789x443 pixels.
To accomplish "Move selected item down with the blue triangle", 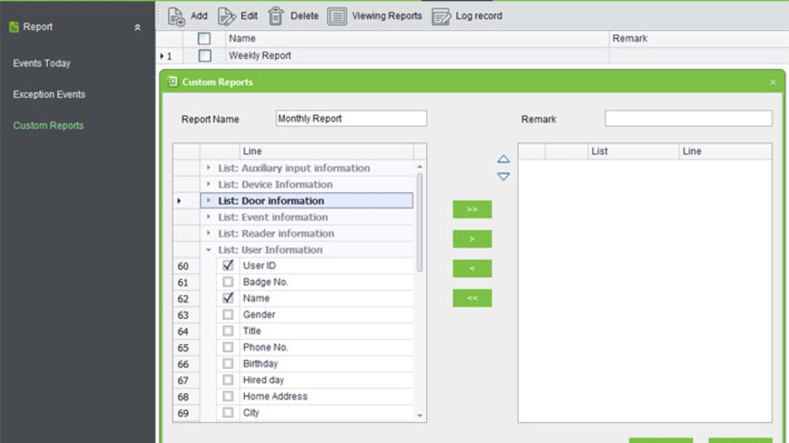I will [503, 177].
